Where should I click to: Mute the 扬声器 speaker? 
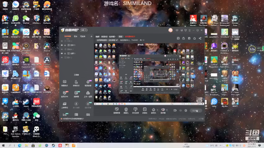click(163, 111)
